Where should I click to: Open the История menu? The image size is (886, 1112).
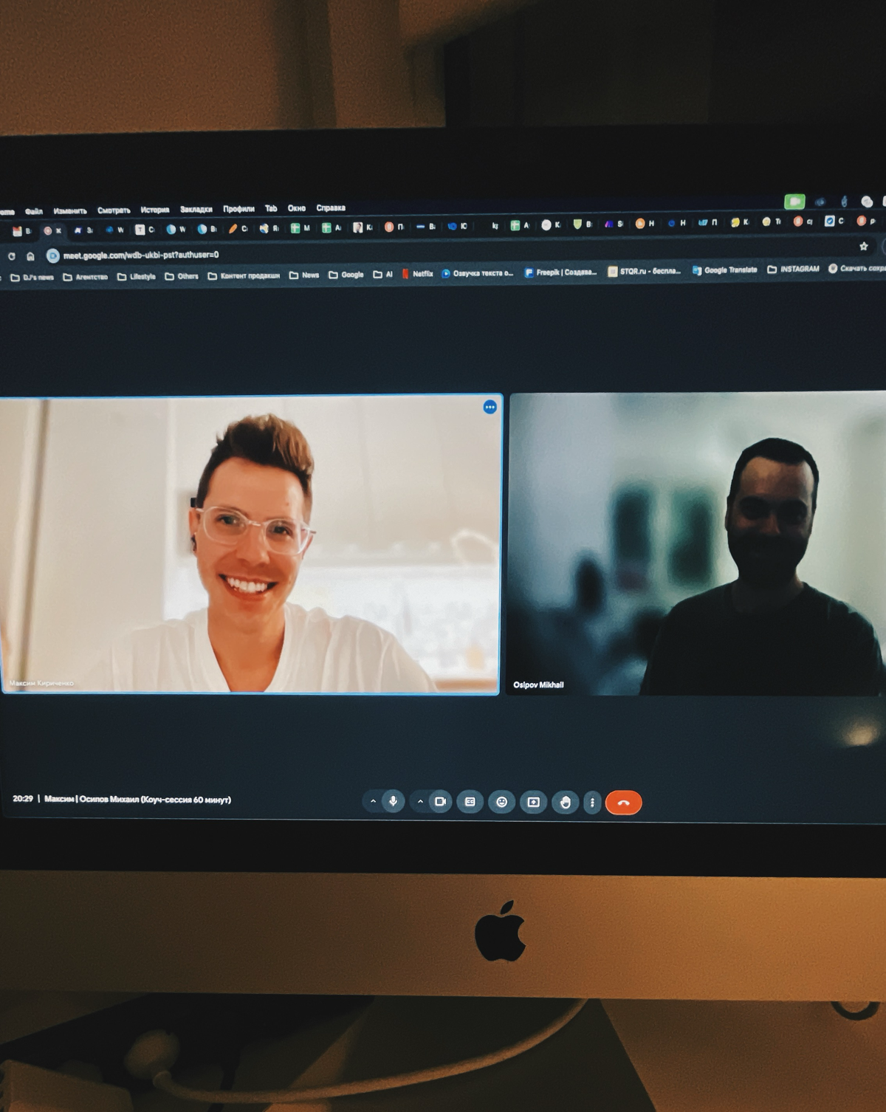click(154, 210)
